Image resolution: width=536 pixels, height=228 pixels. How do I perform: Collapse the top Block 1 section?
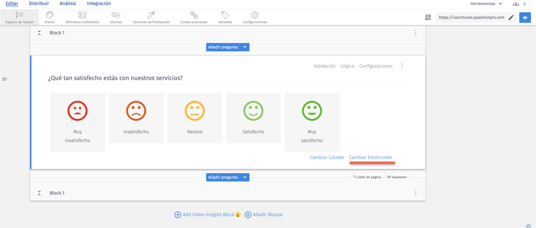[x=39, y=33]
